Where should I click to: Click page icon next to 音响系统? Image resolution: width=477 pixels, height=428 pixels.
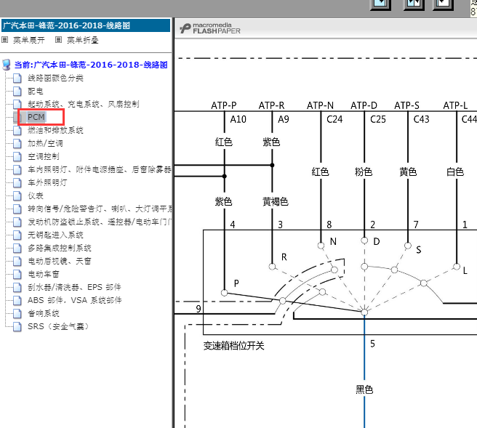coord(17,313)
